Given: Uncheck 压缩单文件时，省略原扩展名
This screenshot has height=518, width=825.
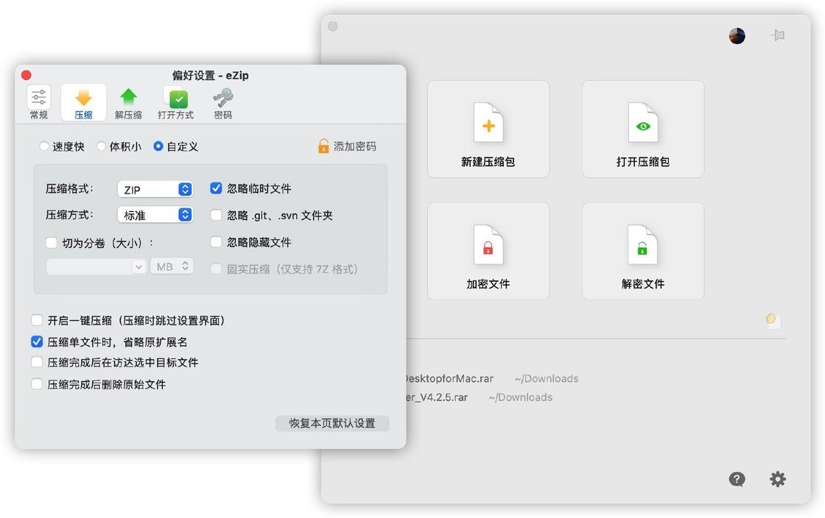Looking at the screenshot, I should (x=37, y=341).
